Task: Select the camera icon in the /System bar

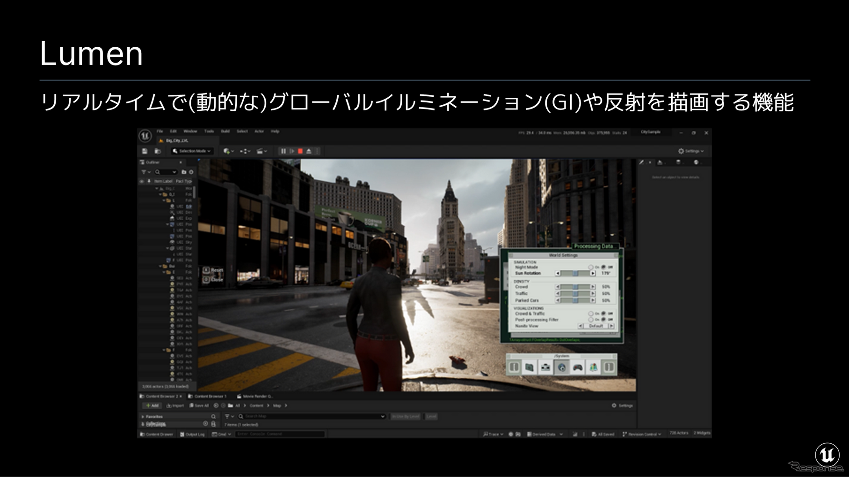Action: (545, 368)
